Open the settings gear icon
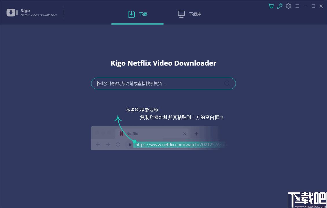Screen dimensions: 327x208 289,6
